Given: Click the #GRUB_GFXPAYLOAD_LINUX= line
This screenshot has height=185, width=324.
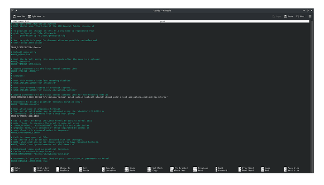Looking at the screenshot, I should click(25, 133).
